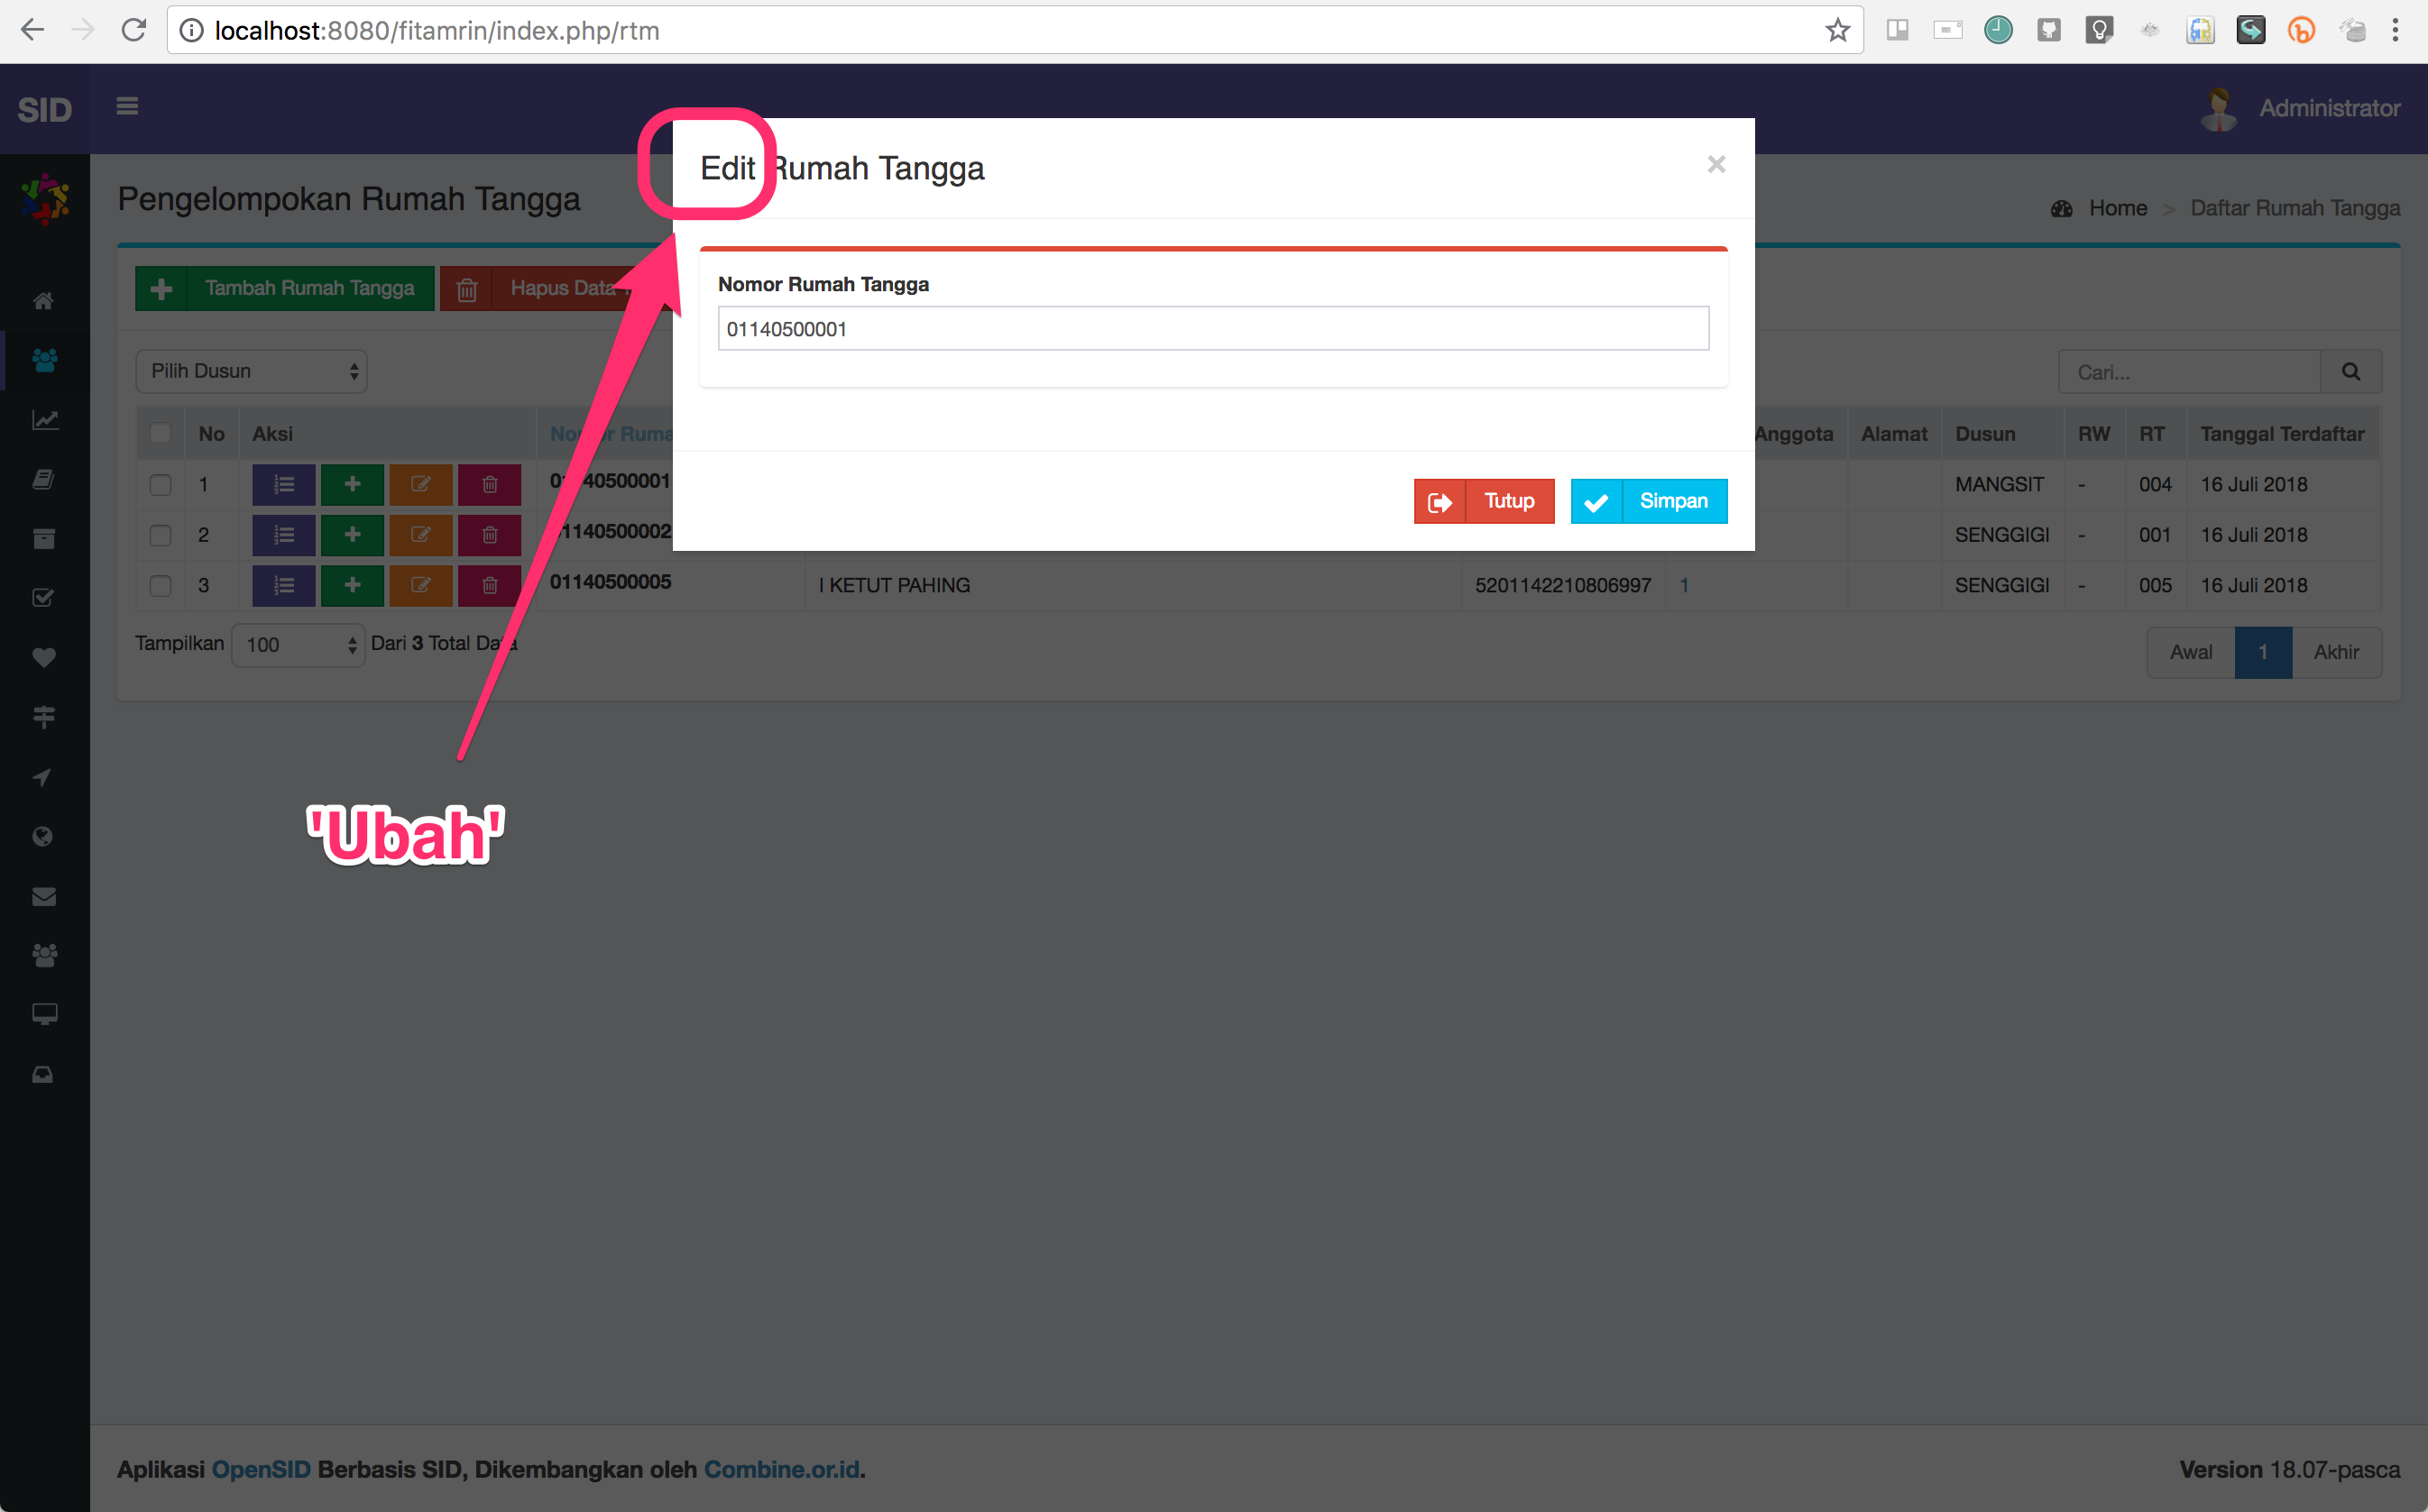Tick the checkbox for row 2
Image resolution: width=2428 pixels, height=1512 pixels.
click(x=159, y=535)
